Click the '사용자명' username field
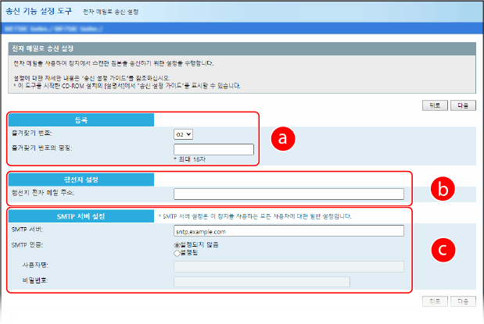Viewport: 484px width, 324px height. pos(289,266)
